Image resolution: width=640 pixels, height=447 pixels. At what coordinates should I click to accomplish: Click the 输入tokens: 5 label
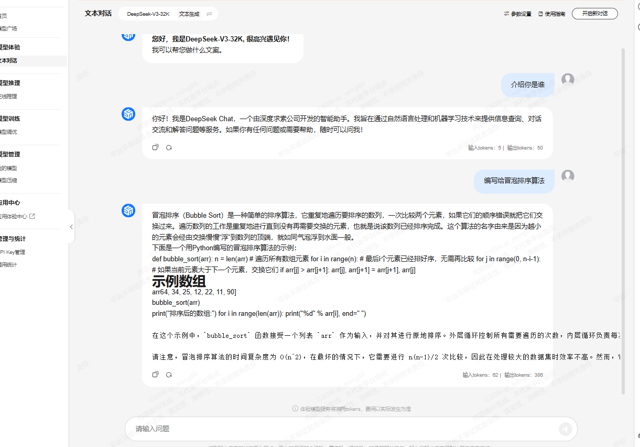pos(485,148)
